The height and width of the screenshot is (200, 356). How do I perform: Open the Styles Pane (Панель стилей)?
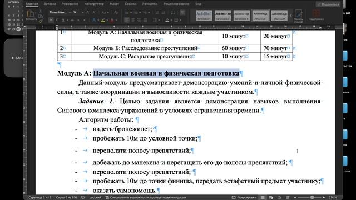pyautogui.click(x=298, y=16)
